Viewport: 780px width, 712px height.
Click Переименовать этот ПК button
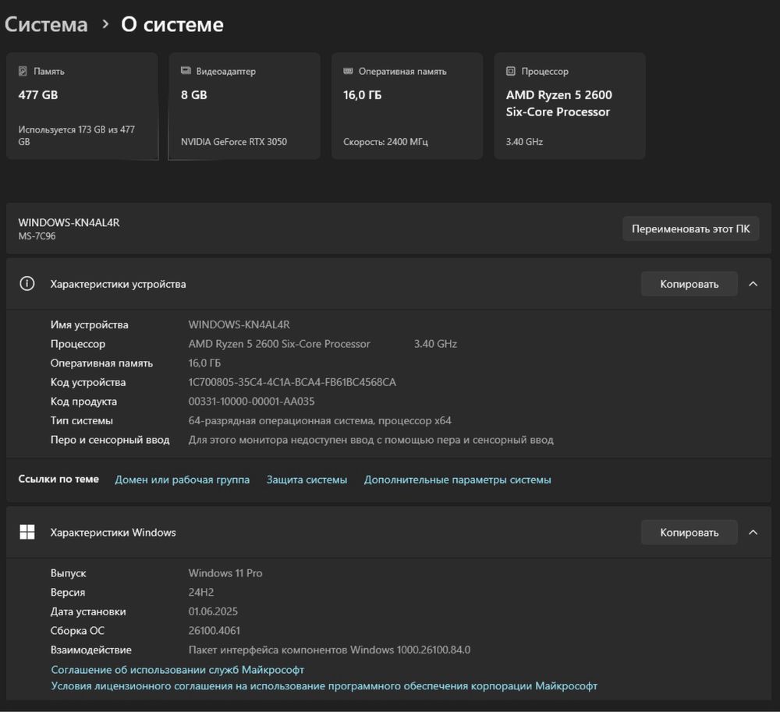click(690, 228)
